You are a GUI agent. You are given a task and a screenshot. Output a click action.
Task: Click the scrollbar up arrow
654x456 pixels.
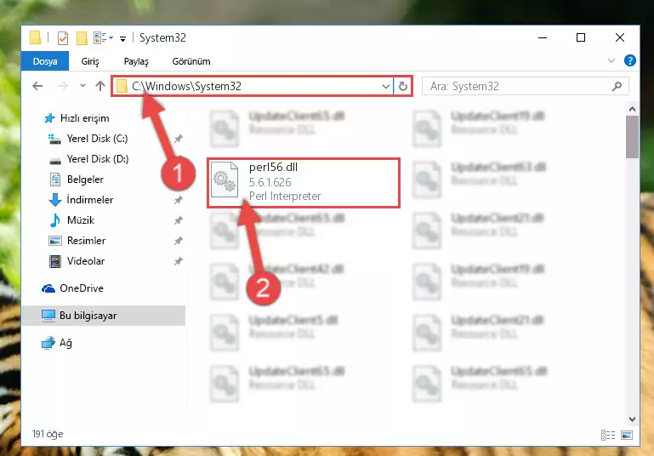632,109
